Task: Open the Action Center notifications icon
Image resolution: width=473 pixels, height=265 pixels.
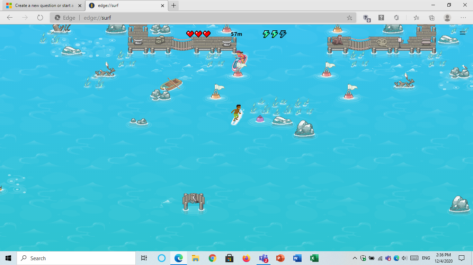Action: 462,258
